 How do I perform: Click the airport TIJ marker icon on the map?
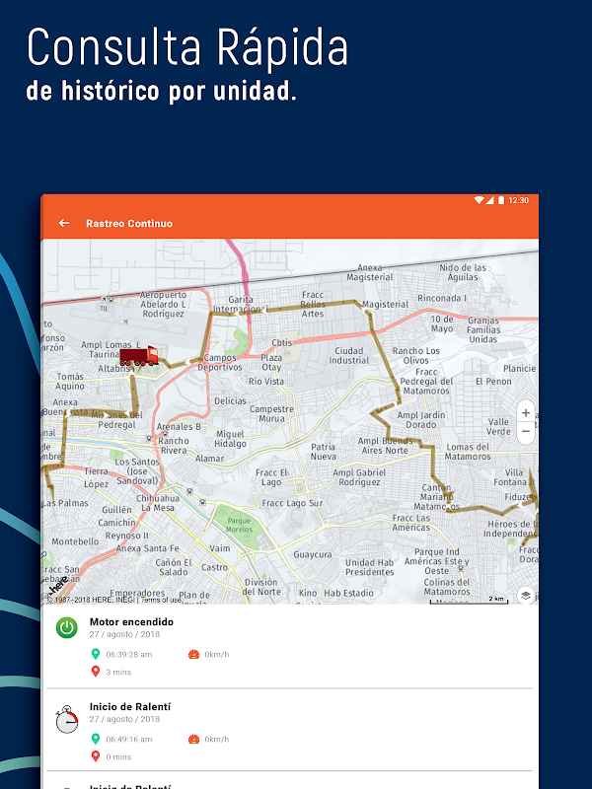click(104, 300)
